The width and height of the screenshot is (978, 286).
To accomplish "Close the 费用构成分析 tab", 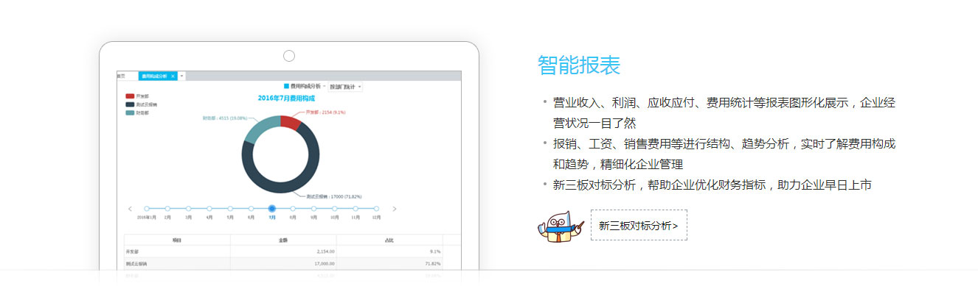I will pos(173,76).
